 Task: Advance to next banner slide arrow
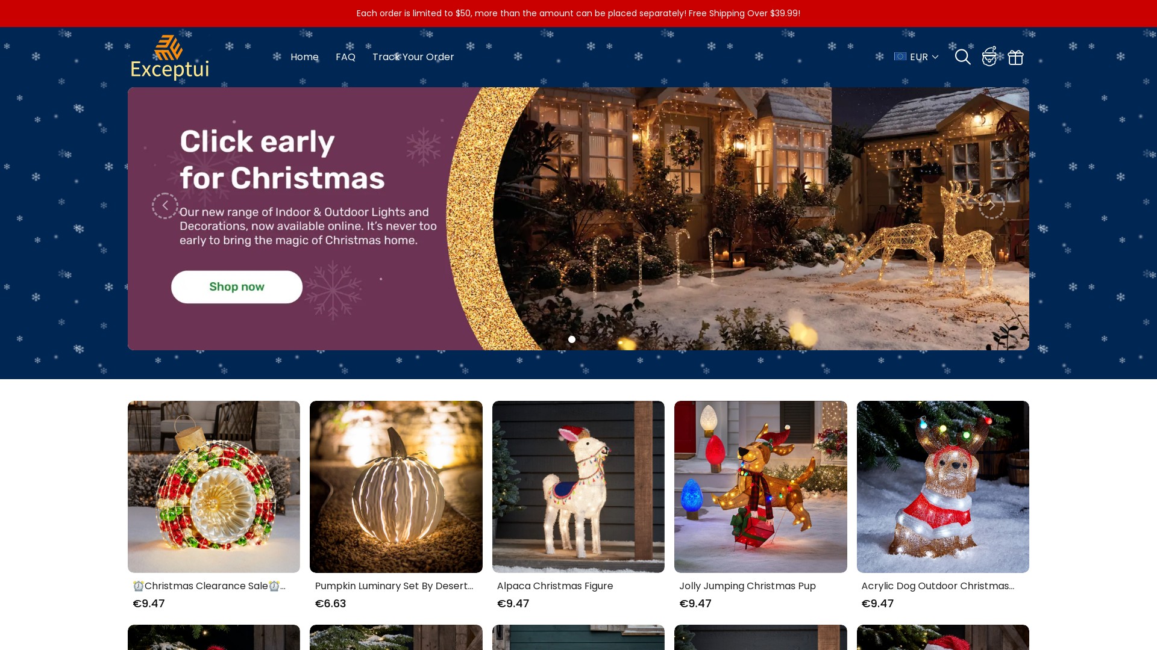(991, 206)
